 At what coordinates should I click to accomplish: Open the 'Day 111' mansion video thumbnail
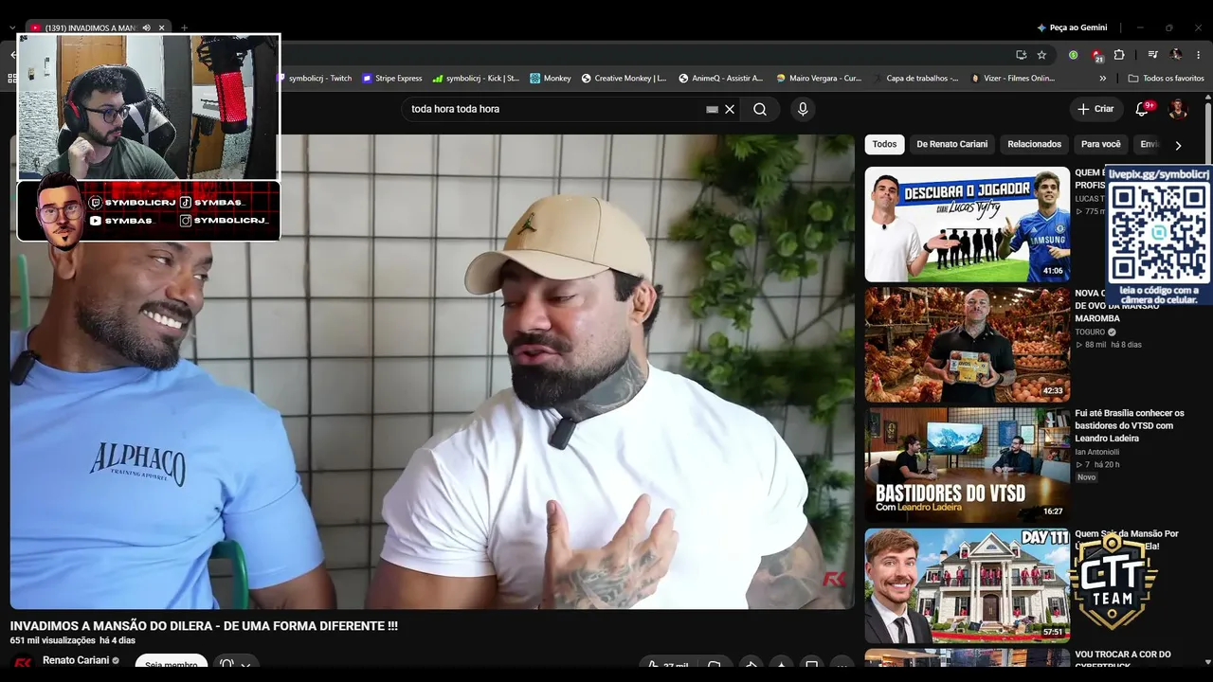pyautogui.click(x=968, y=585)
